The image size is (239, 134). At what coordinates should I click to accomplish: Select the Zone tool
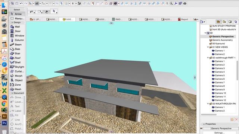tap(17, 85)
